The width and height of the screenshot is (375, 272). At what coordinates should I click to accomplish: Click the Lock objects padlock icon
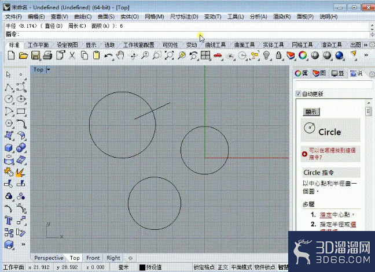click(278, 55)
